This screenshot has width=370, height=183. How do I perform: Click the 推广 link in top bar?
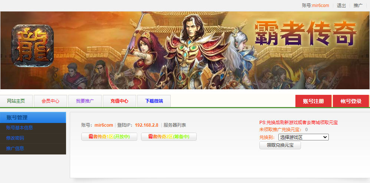pyautogui.click(x=358, y=6)
